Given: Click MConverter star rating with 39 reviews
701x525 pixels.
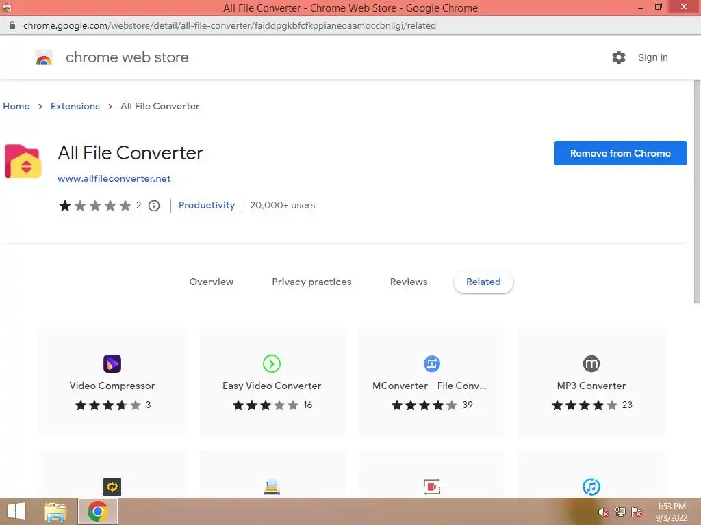Looking at the screenshot, I should (424, 405).
